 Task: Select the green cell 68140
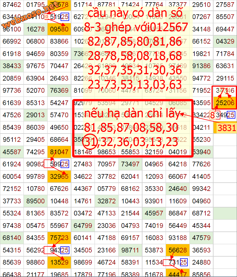click(x=12, y=238)
